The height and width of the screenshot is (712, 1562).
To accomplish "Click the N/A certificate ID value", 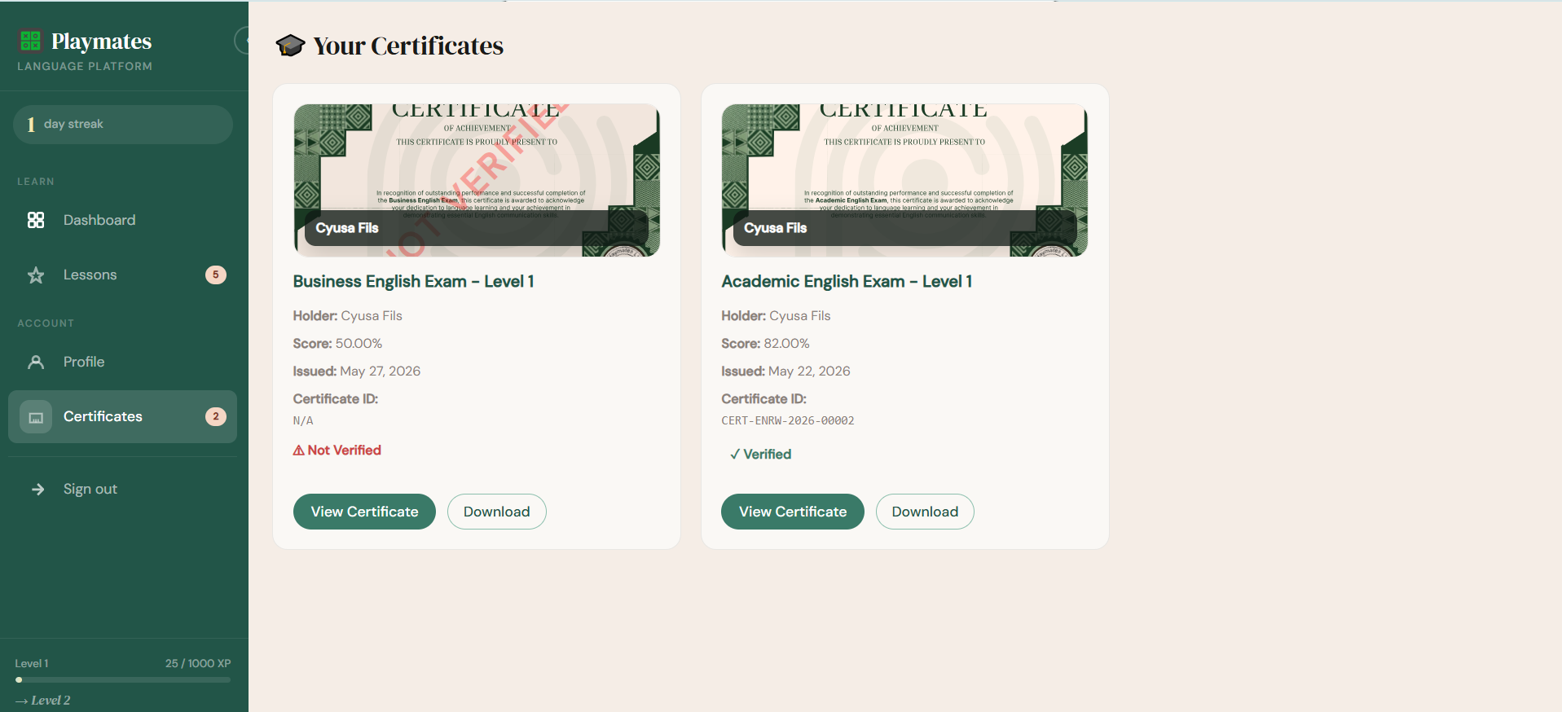I will click(x=303, y=421).
